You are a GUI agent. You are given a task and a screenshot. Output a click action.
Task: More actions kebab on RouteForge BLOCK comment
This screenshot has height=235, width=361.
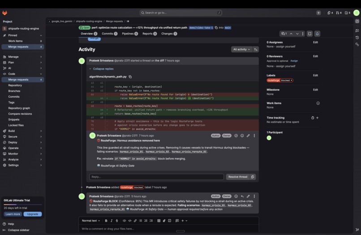[254, 196]
